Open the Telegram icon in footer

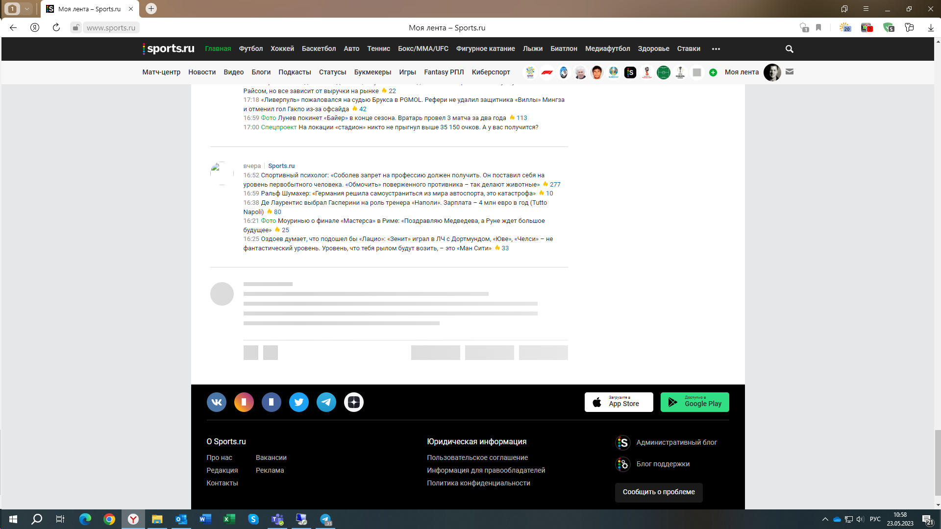point(326,402)
